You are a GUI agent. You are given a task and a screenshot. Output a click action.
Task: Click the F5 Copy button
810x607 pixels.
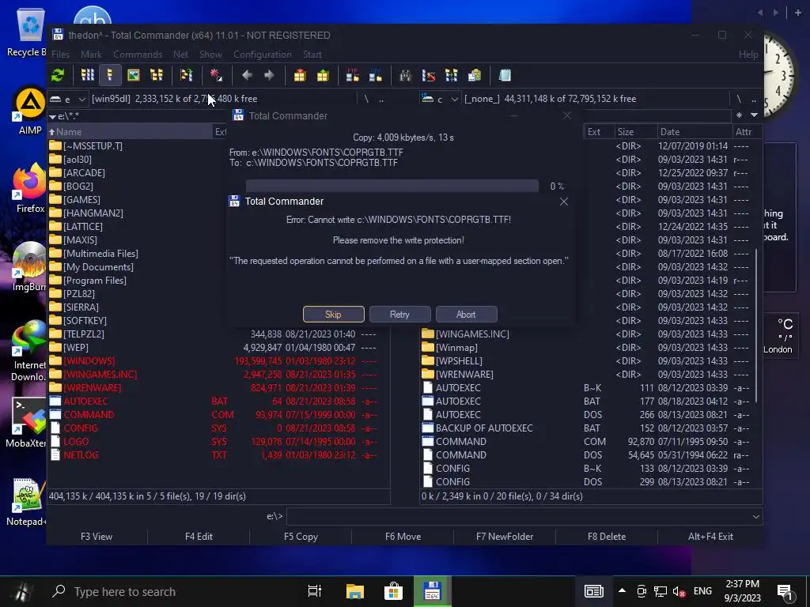click(x=301, y=537)
